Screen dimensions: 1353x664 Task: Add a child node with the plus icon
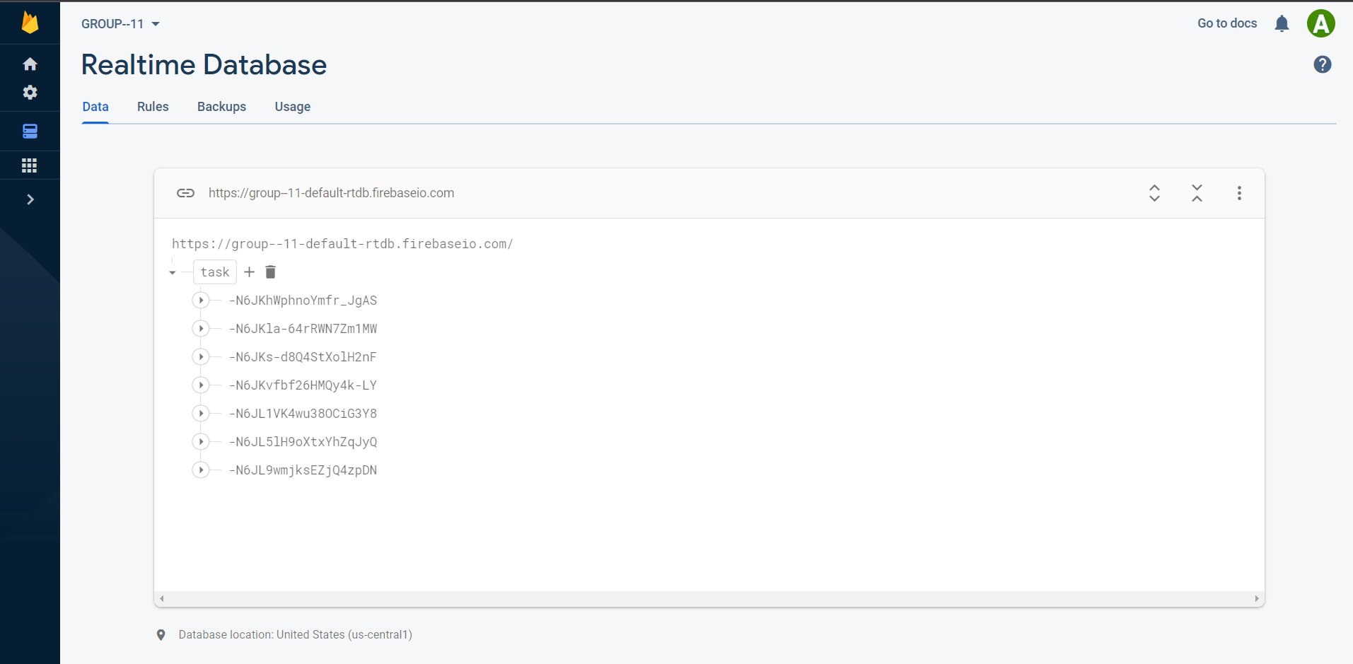(249, 272)
